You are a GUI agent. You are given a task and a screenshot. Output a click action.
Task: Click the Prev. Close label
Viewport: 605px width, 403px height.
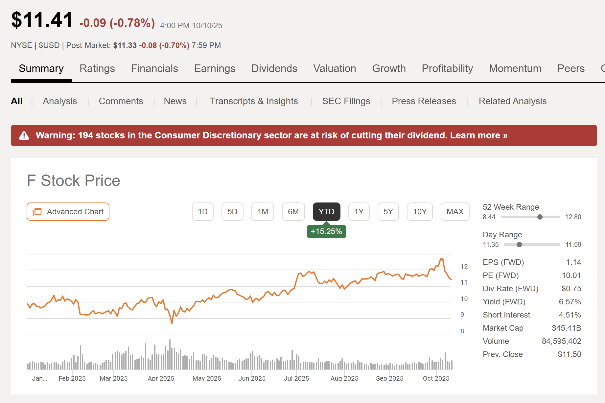tap(502, 354)
